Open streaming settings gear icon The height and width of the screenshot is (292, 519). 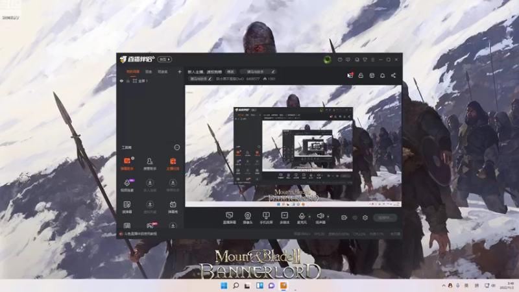pyautogui.click(x=365, y=217)
